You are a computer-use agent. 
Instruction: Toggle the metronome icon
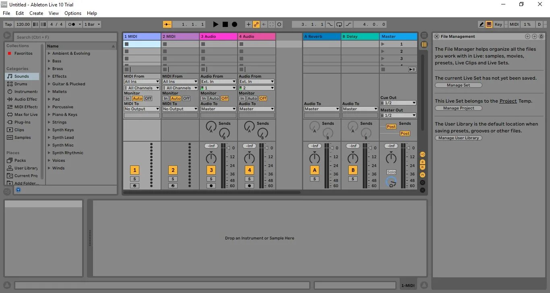tap(74, 25)
